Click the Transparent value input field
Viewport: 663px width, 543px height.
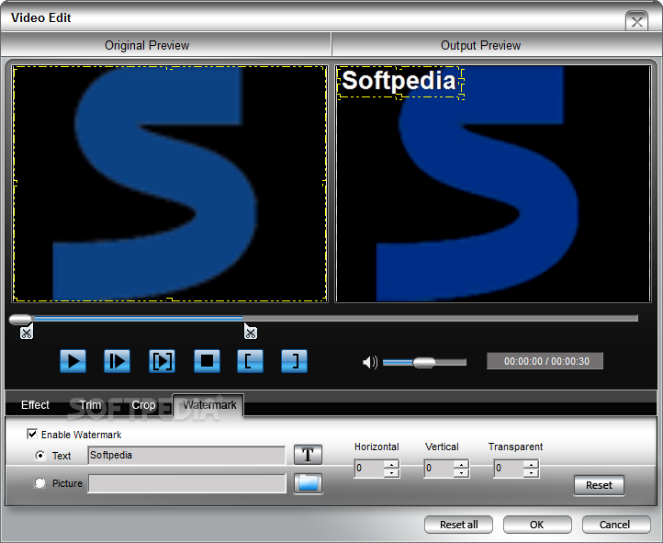509,469
